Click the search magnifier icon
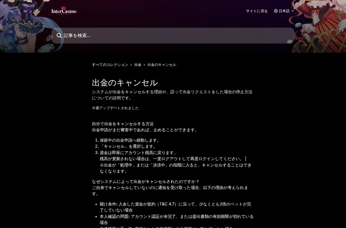346x228 pixels. click(59, 35)
